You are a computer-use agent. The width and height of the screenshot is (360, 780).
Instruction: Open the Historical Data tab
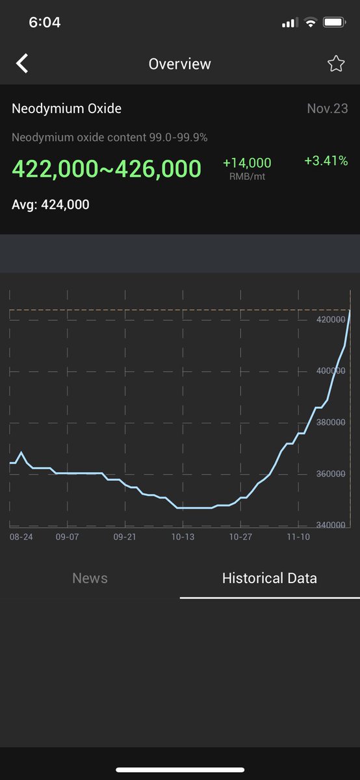pos(270,578)
